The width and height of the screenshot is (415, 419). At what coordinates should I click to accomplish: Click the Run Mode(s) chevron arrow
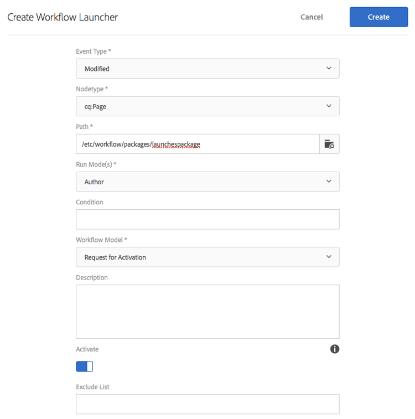[x=329, y=182]
